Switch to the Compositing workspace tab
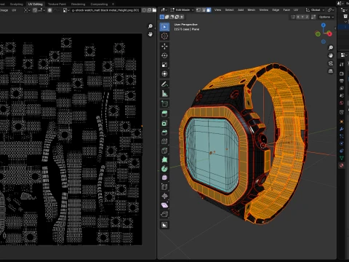Viewport: 349px width, 262px height. click(99, 4)
